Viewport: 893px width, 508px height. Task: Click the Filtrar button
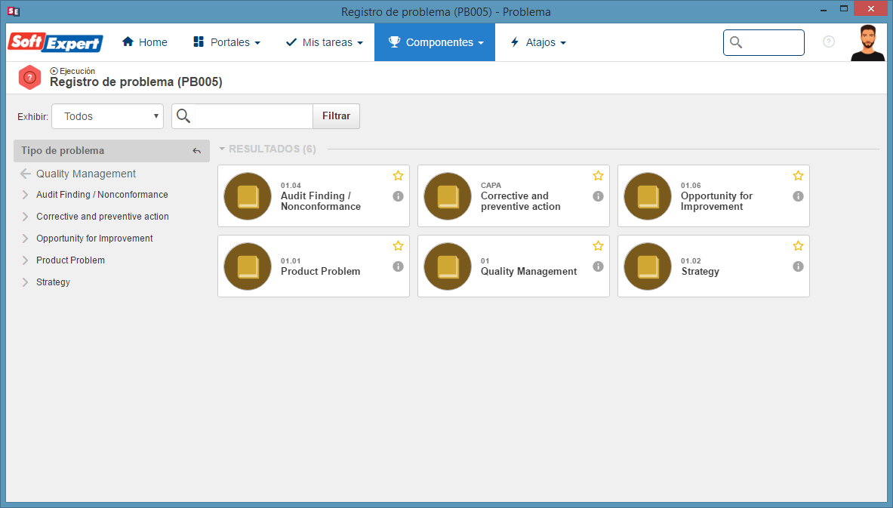(336, 116)
